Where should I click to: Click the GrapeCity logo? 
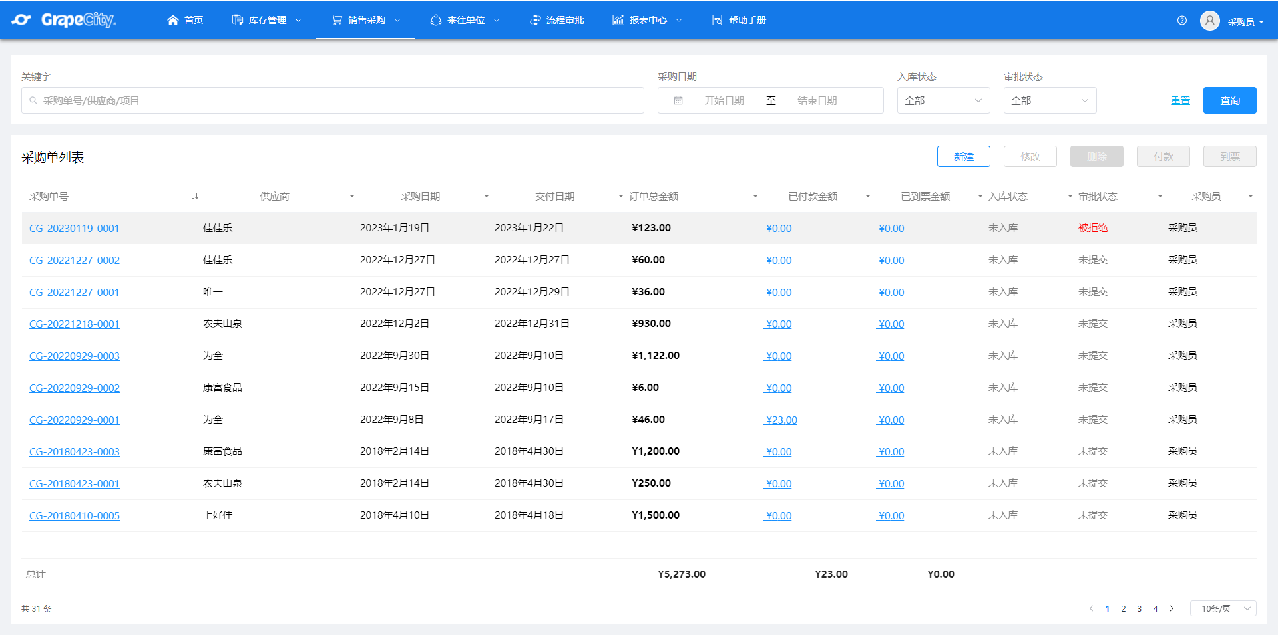point(64,20)
